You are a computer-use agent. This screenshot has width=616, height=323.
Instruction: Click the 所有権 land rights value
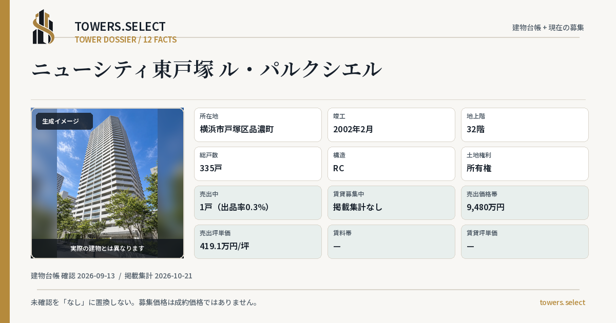click(x=479, y=168)
